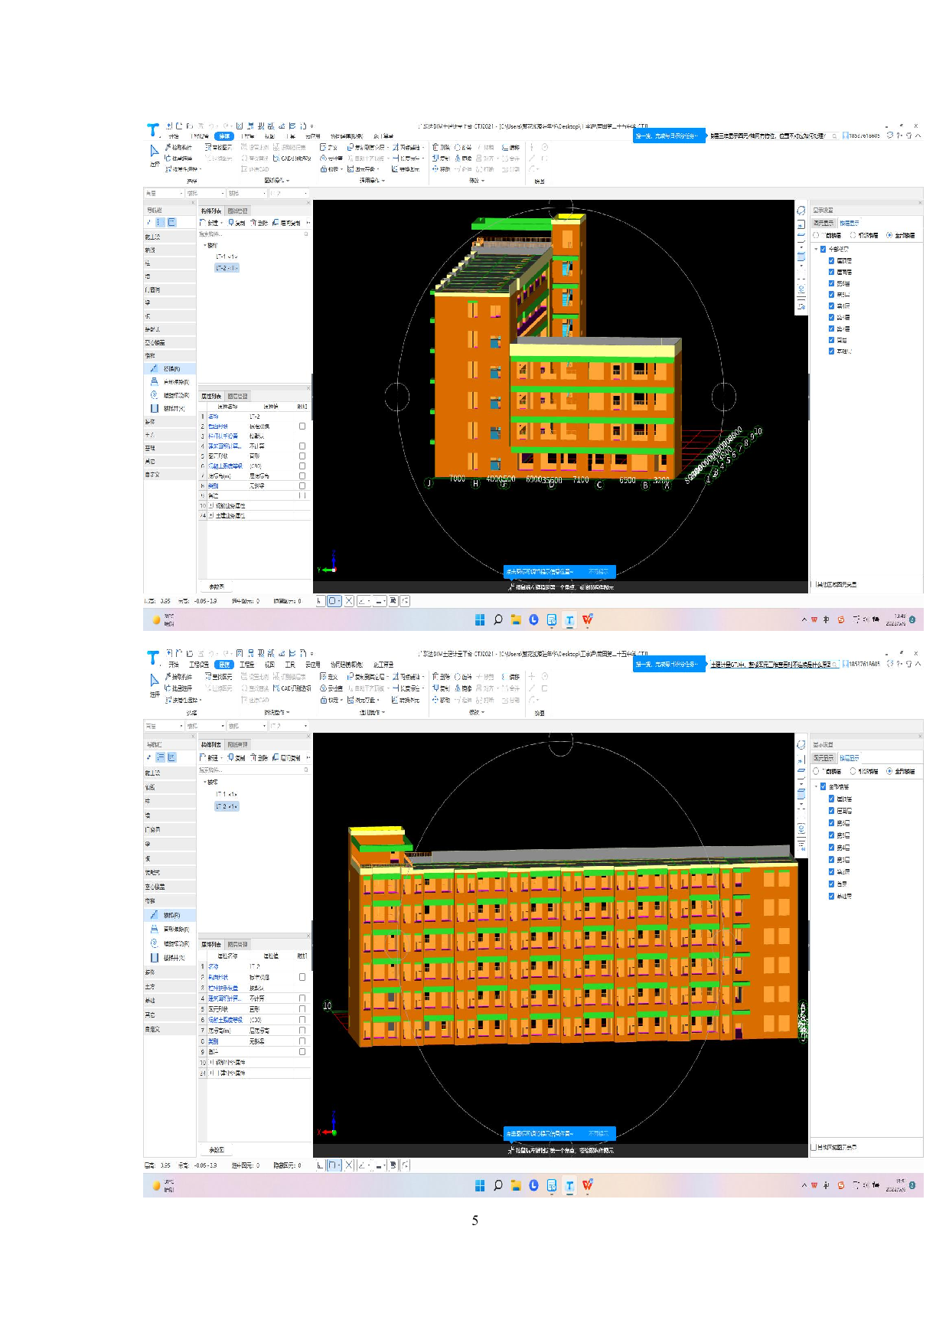Select the 选择 arrow tool in upper ribbon
This screenshot has width=949, height=1343.
tap(154, 152)
